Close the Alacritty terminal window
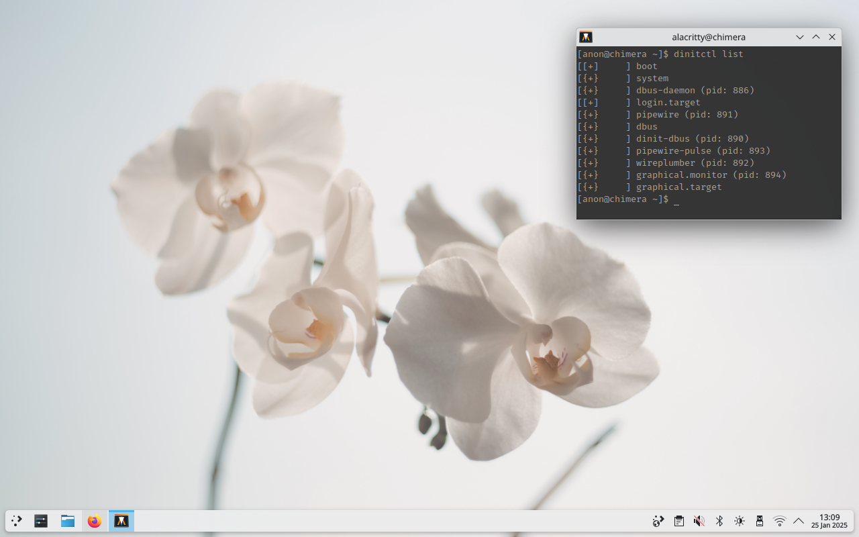859x537 pixels. [832, 37]
